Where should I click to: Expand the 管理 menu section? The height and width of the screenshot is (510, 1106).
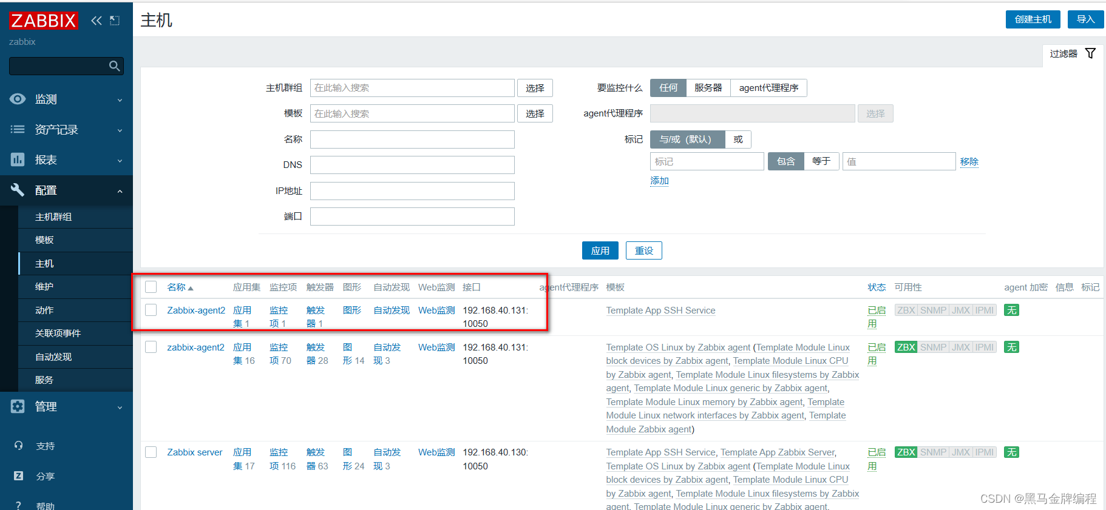(120, 407)
